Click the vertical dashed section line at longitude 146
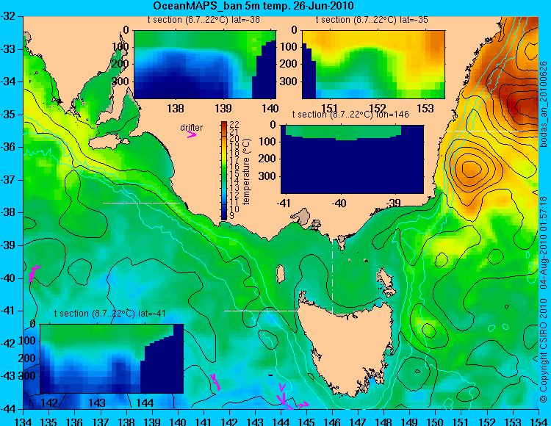Viewport: 551px width, 426px height. (332, 272)
